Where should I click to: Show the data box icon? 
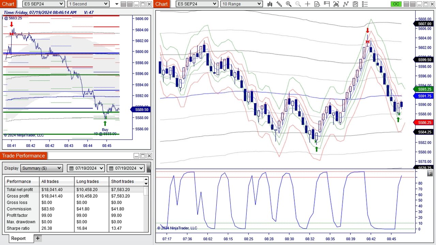tap(317, 4)
